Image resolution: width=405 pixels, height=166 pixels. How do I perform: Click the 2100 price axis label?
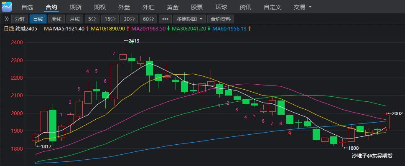tap(16, 96)
